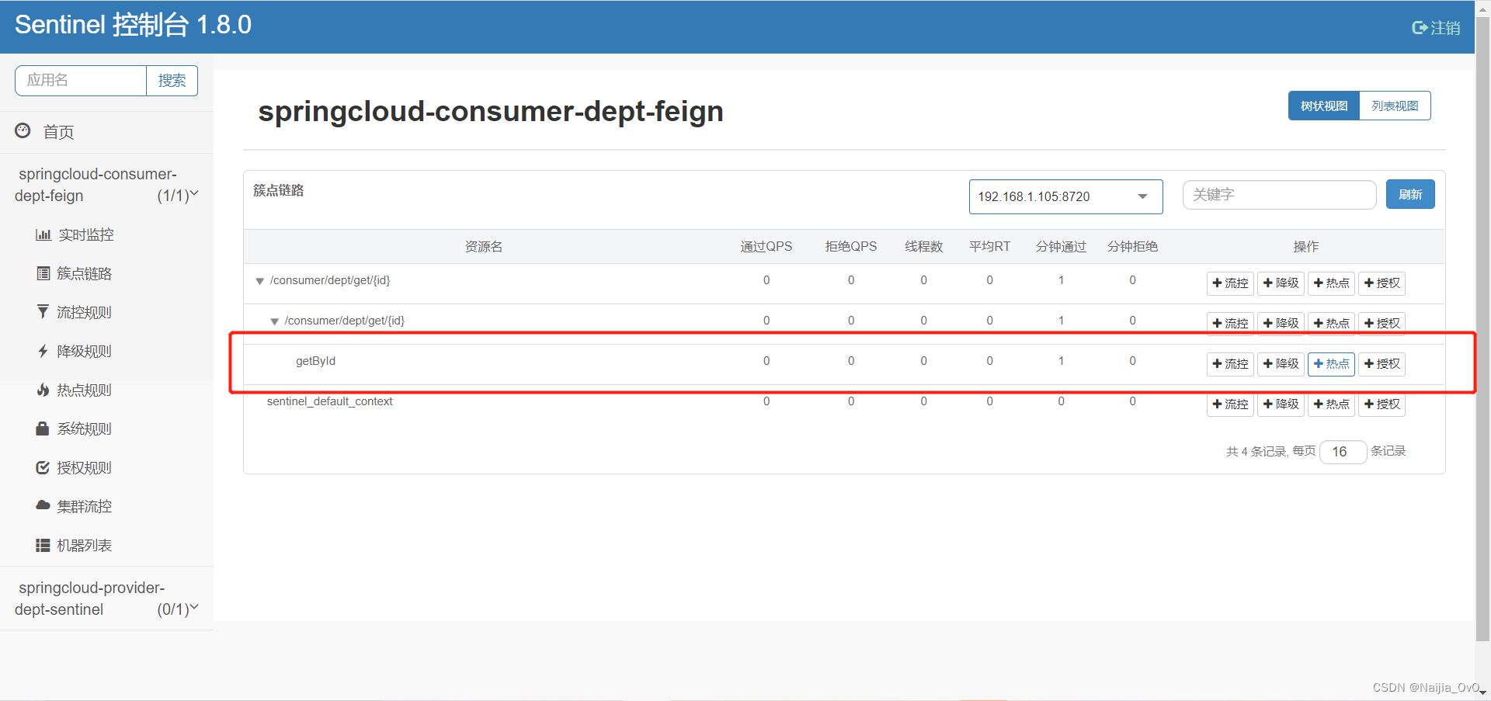The image size is (1491, 701).
Task: Open 集群流控 in the sidebar
Action: (85, 506)
